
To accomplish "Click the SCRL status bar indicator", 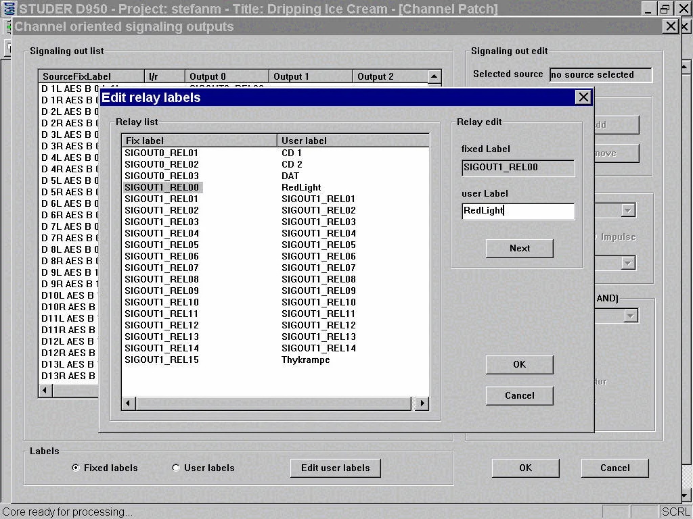I will pos(675,512).
